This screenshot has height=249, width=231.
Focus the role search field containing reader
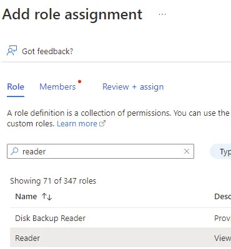pos(101,151)
